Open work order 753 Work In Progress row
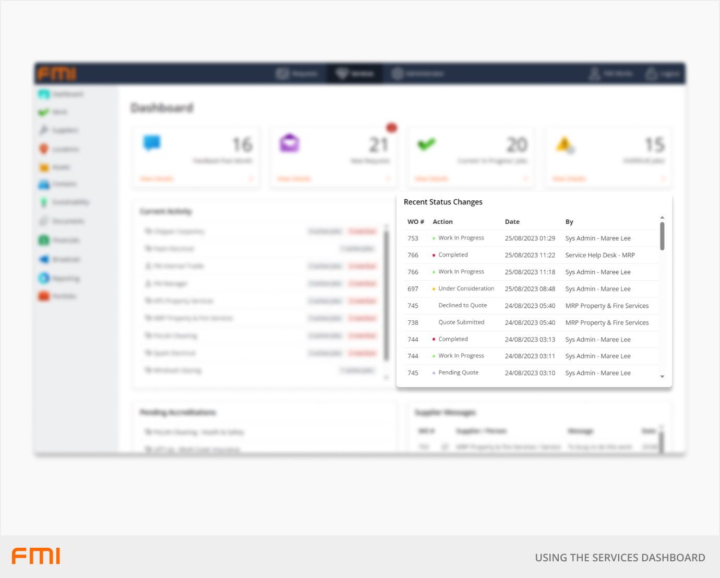The height and width of the screenshot is (578, 720). pyautogui.click(x=461, y=238)
